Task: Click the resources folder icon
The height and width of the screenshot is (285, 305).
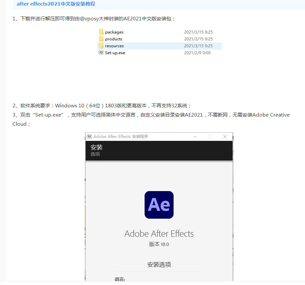Action: tap(101, 46)
